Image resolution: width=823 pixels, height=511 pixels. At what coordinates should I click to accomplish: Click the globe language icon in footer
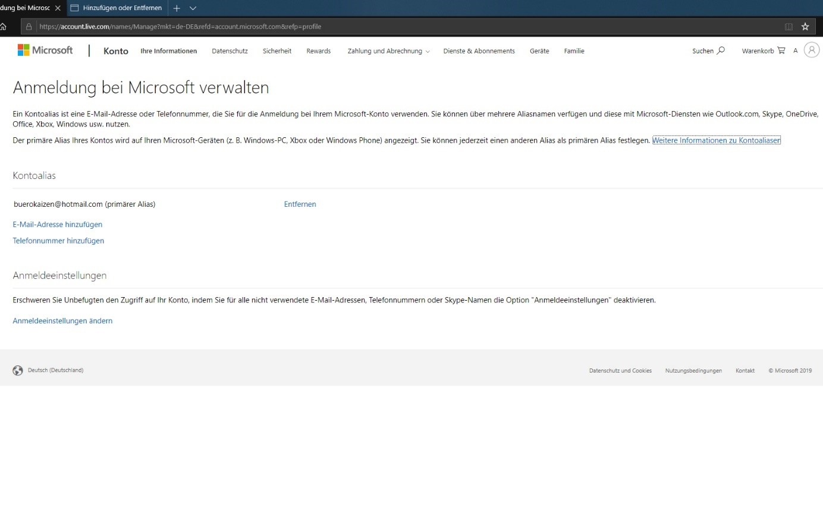[18, 370]
